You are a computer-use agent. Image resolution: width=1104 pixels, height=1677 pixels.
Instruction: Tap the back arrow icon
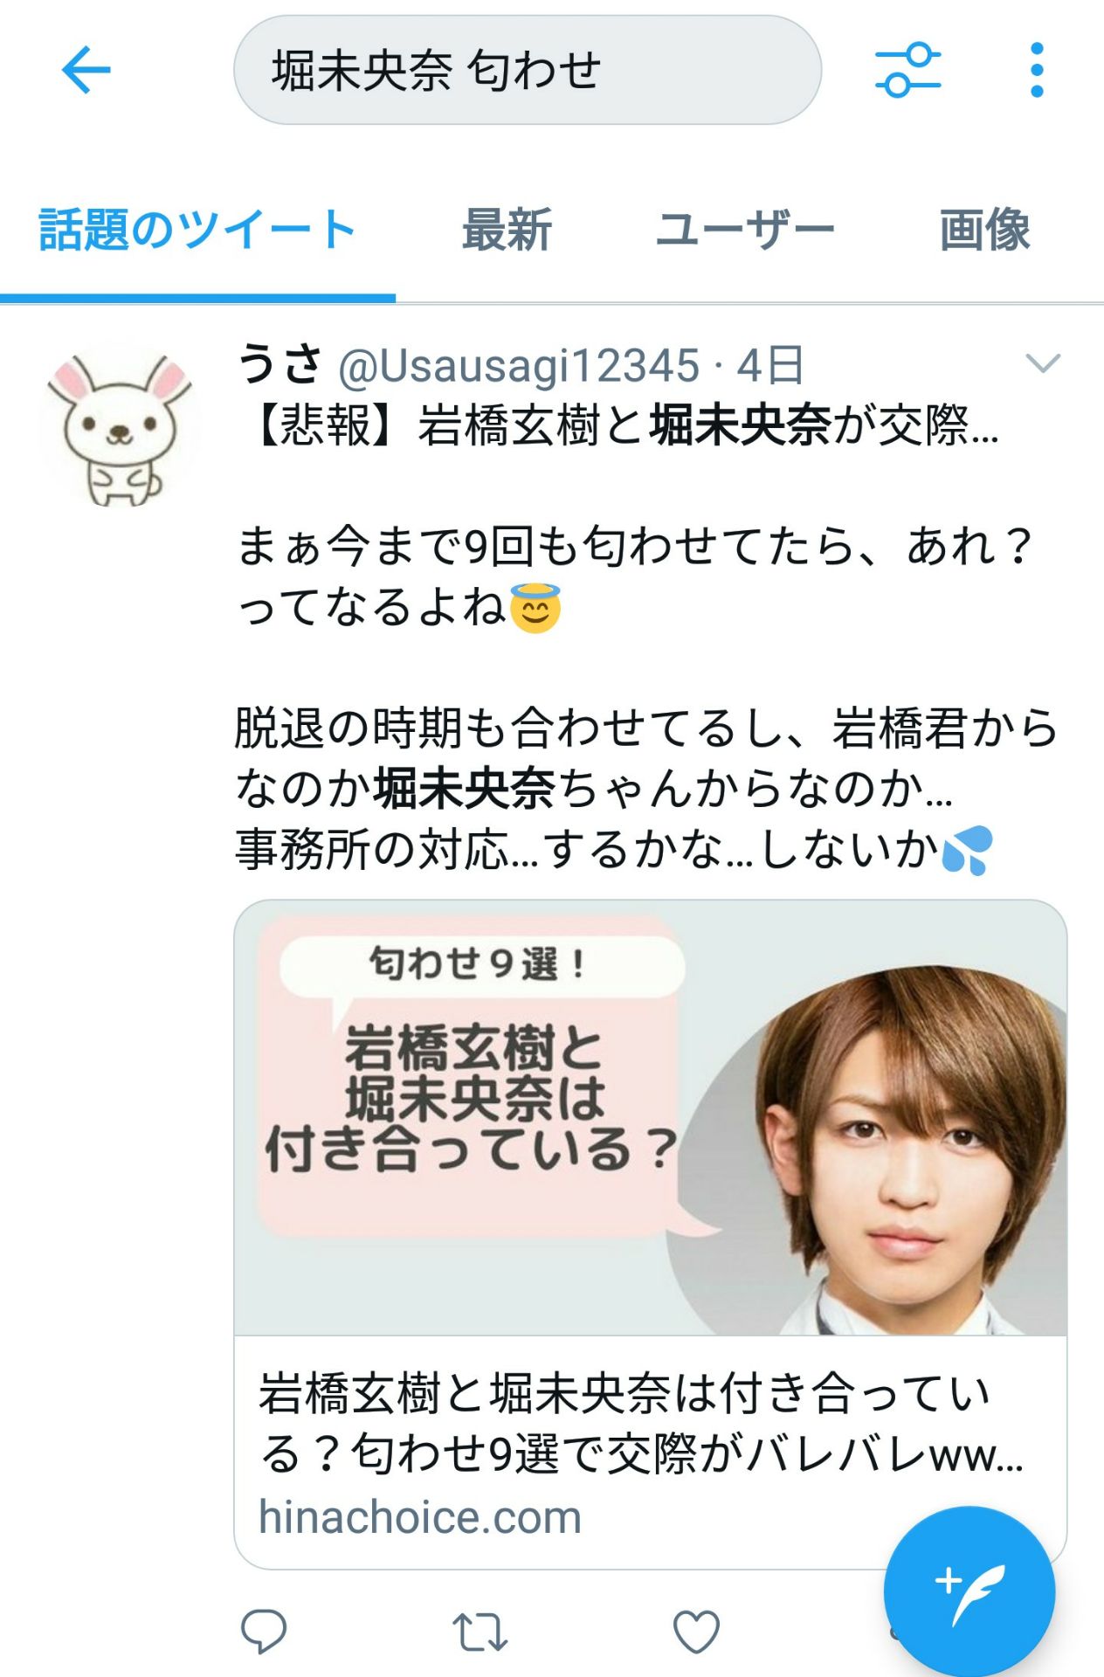(86, 70)
